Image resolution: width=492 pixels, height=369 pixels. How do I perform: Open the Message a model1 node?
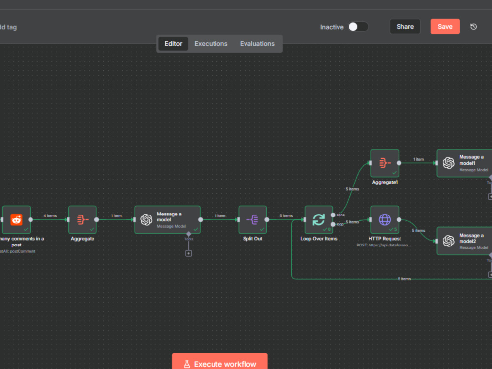464,163
